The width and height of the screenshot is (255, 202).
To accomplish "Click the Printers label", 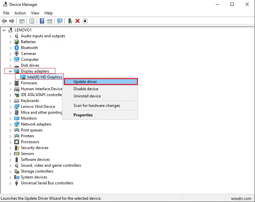I will click(27, 136).
